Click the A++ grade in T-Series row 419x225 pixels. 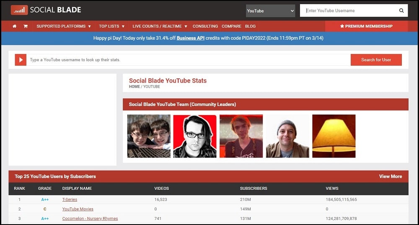point(45,199)
